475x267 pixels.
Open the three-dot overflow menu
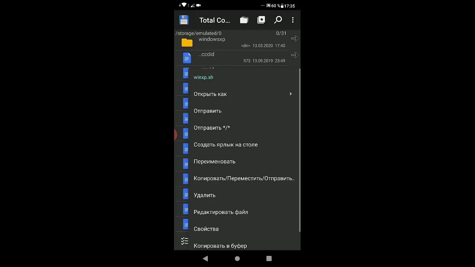(x=293, y=20)
